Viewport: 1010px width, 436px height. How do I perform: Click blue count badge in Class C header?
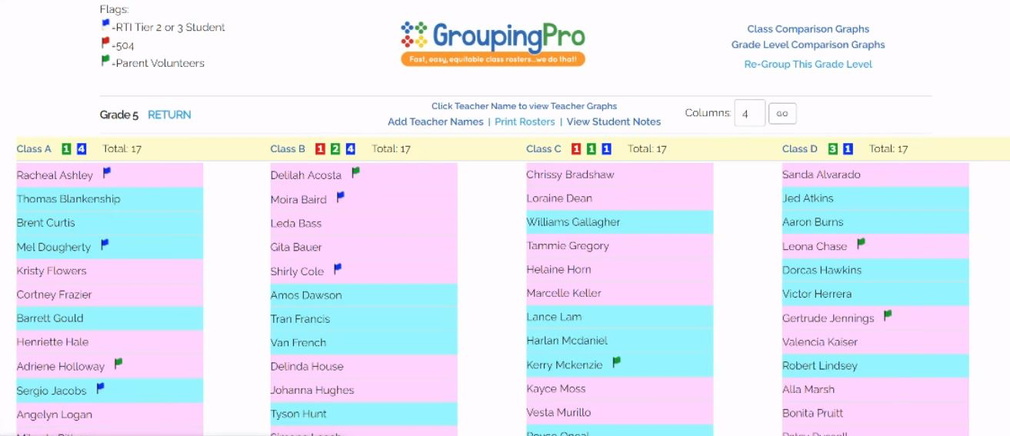pos(607,149)
